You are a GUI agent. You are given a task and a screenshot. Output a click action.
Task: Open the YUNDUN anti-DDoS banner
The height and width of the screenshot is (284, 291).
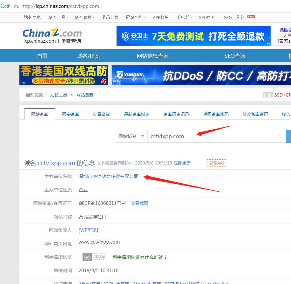[201, 76]
